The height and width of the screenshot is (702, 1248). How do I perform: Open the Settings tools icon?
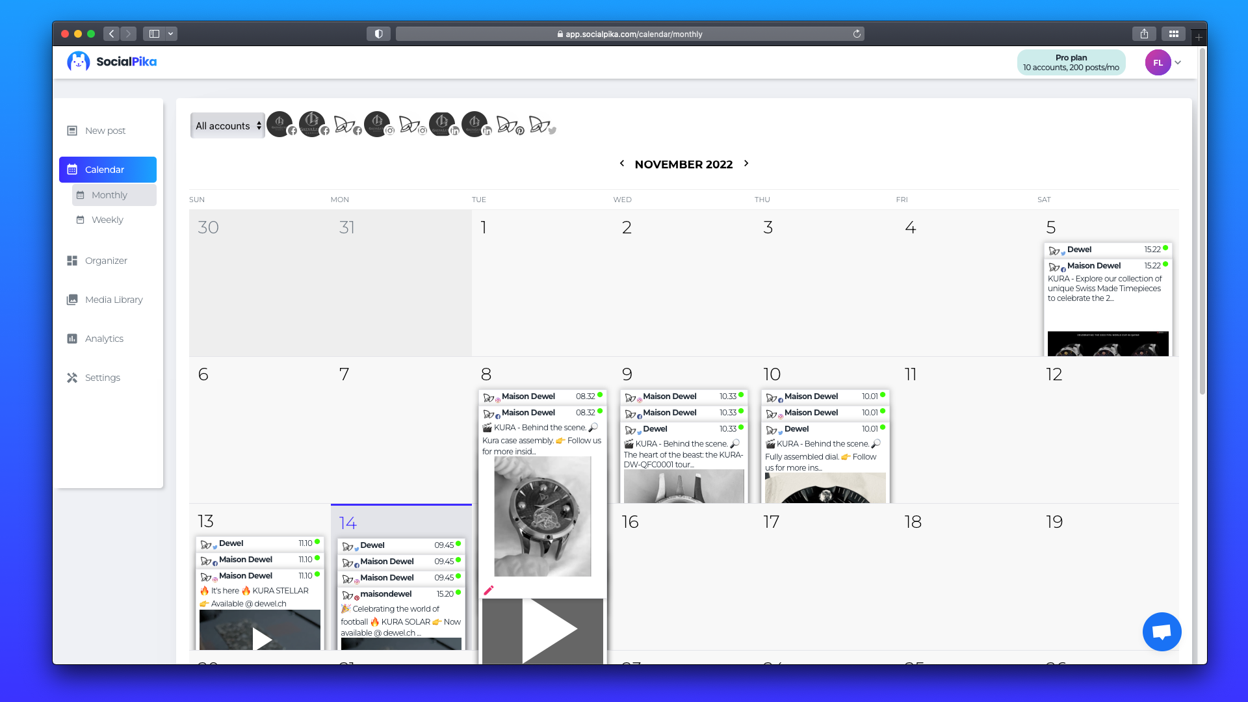pos(72,378)
